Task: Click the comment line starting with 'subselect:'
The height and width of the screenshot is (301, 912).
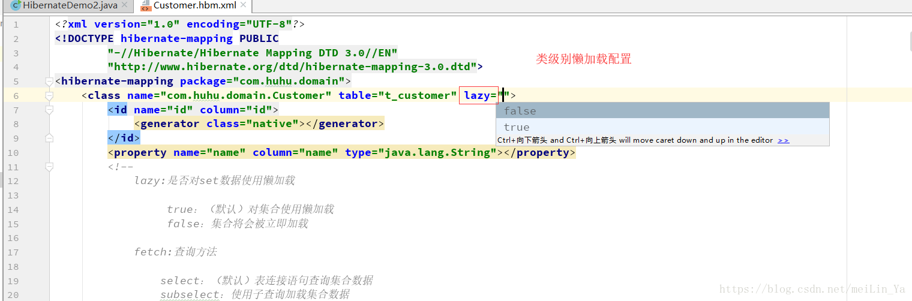Action: 255,294
